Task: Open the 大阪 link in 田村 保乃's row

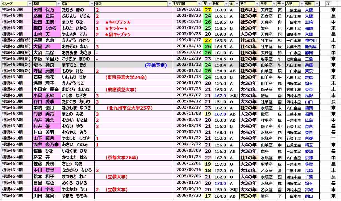Action: pos(309,10)
